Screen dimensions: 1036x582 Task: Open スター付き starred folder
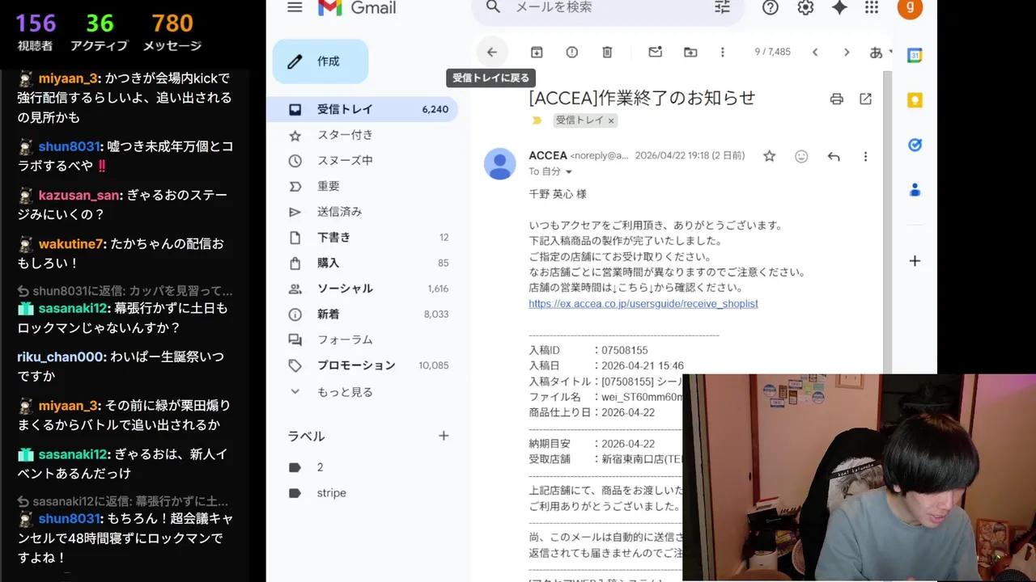[363, 135]
